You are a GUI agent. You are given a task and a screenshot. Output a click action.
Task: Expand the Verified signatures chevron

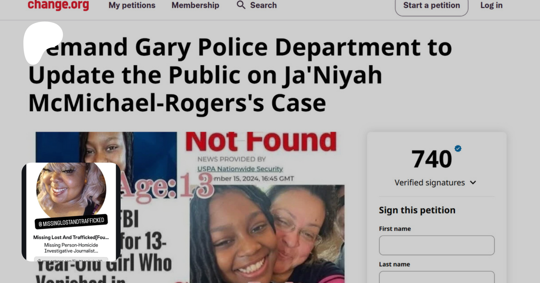tap(473, 183)
